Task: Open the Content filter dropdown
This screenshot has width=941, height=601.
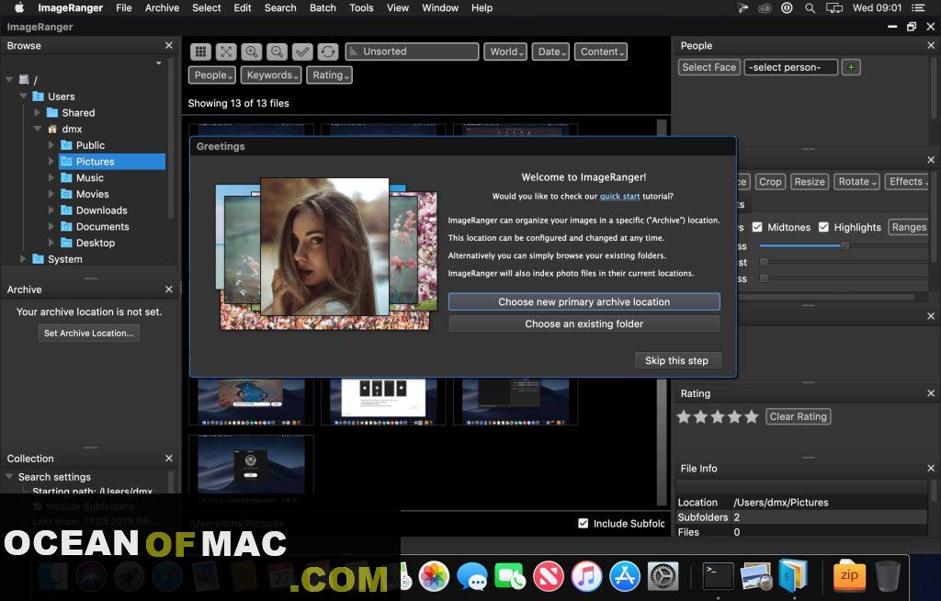Action: [601, 51]
